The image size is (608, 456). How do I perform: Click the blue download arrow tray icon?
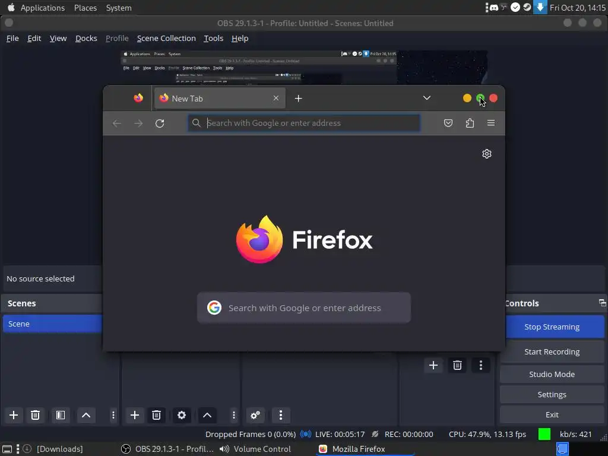click(x=540, y=7)
